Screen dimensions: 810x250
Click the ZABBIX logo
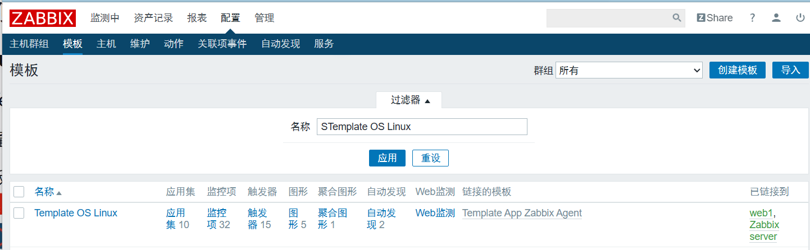43,18
